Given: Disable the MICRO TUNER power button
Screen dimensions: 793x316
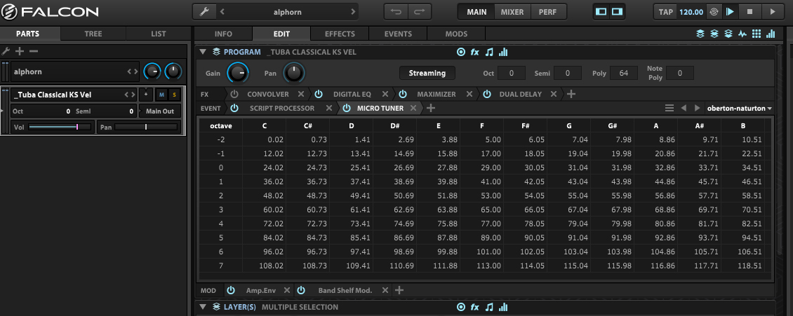Looking at the screenshot, I should point(347,108).
